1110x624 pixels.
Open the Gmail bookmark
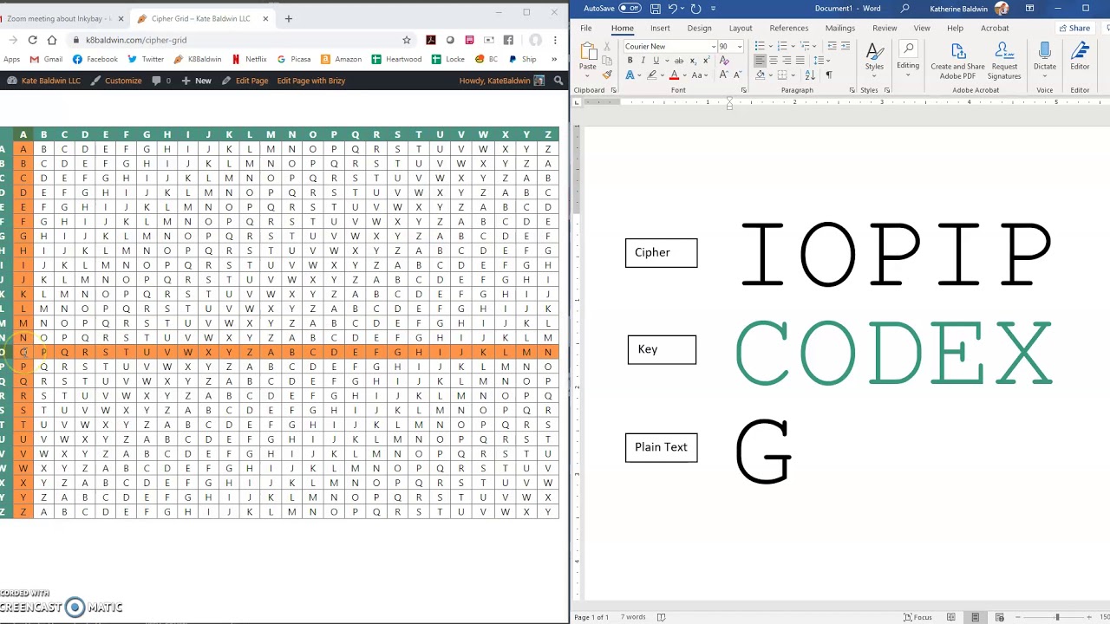[47, 59]
